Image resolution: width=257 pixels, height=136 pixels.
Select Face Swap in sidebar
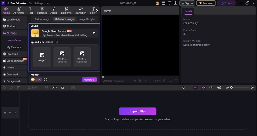pos(14,54)
